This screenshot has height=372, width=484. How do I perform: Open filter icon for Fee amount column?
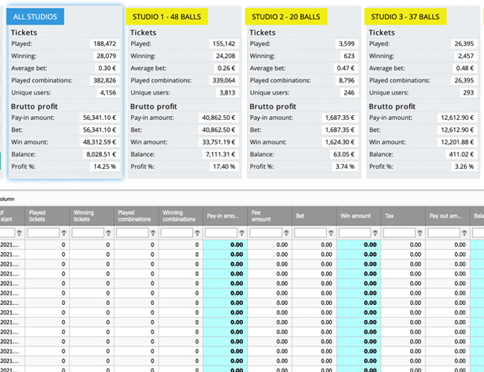pos(287,233)
